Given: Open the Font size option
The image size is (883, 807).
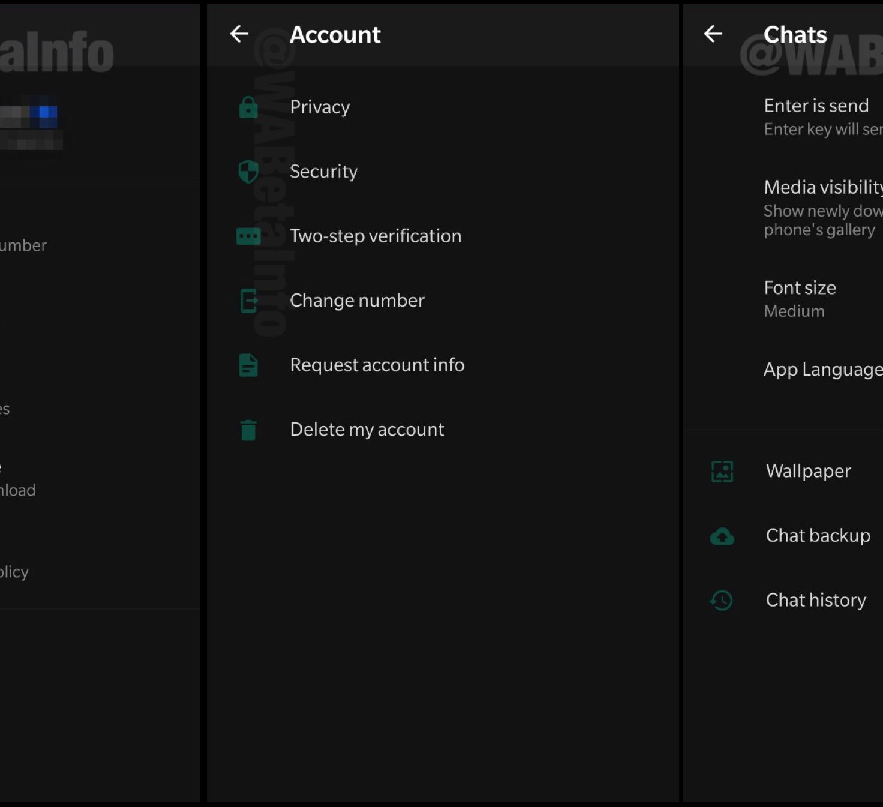Looking at the screenshot, I should 800,298.
